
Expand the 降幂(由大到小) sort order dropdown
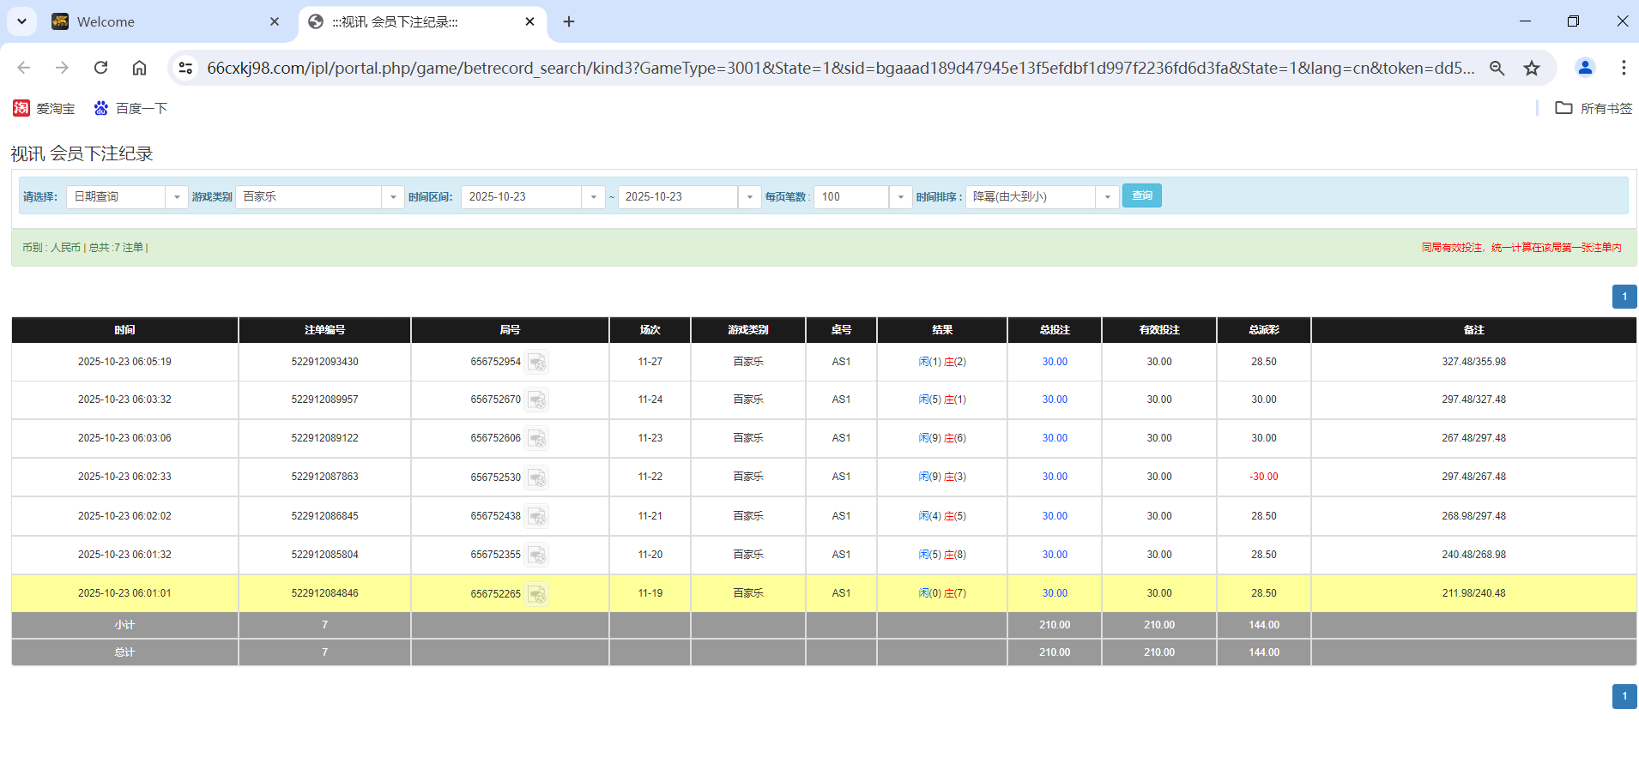[1042, 197]
